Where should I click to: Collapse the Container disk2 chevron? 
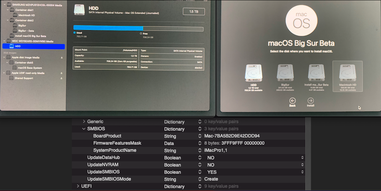coord(8,20)
